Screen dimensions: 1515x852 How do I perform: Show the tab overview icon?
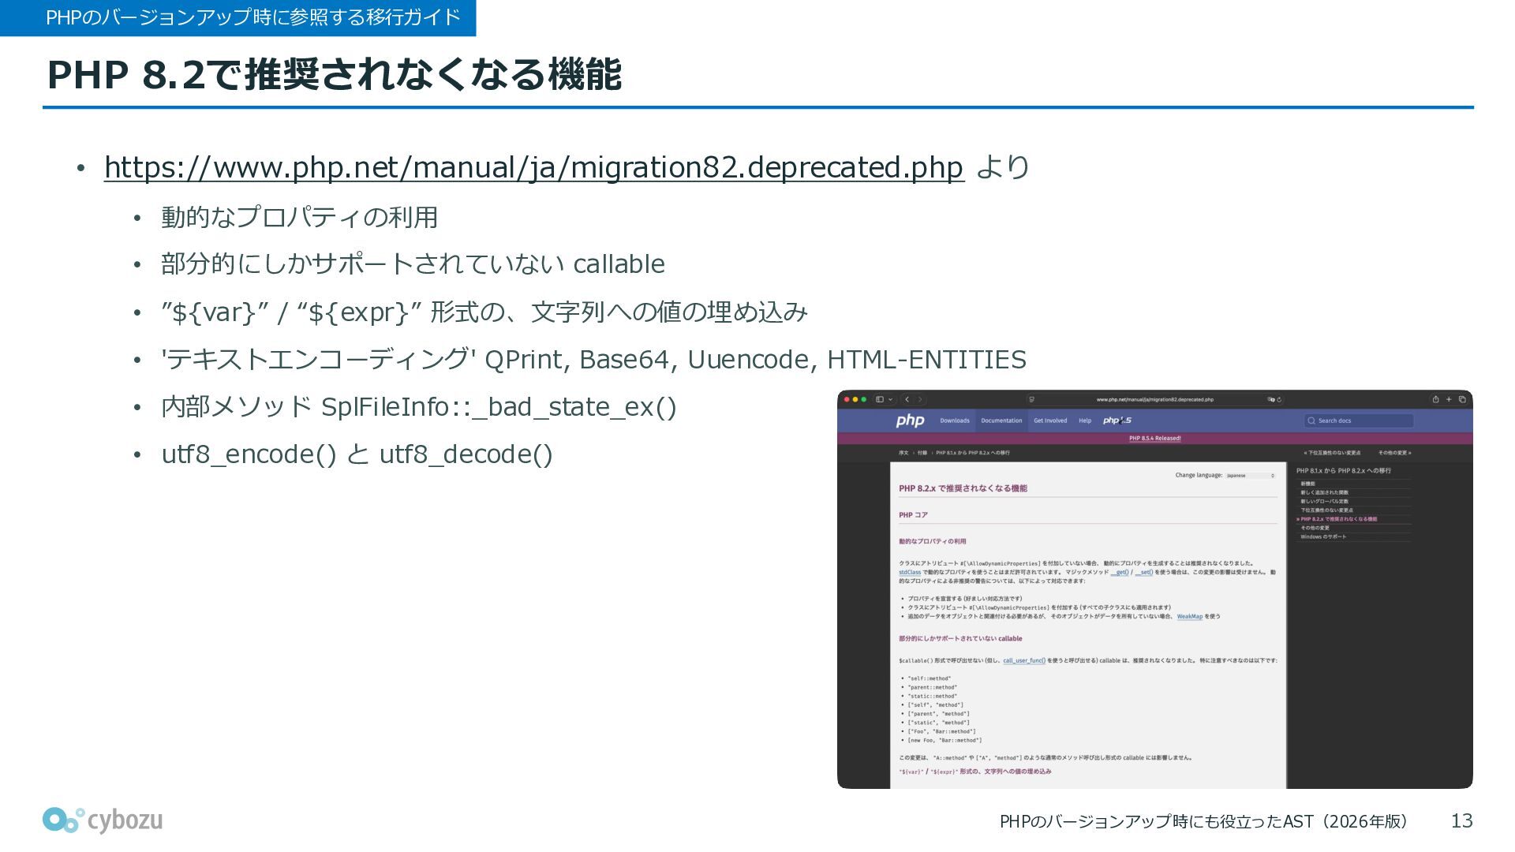pos(1462,399)
